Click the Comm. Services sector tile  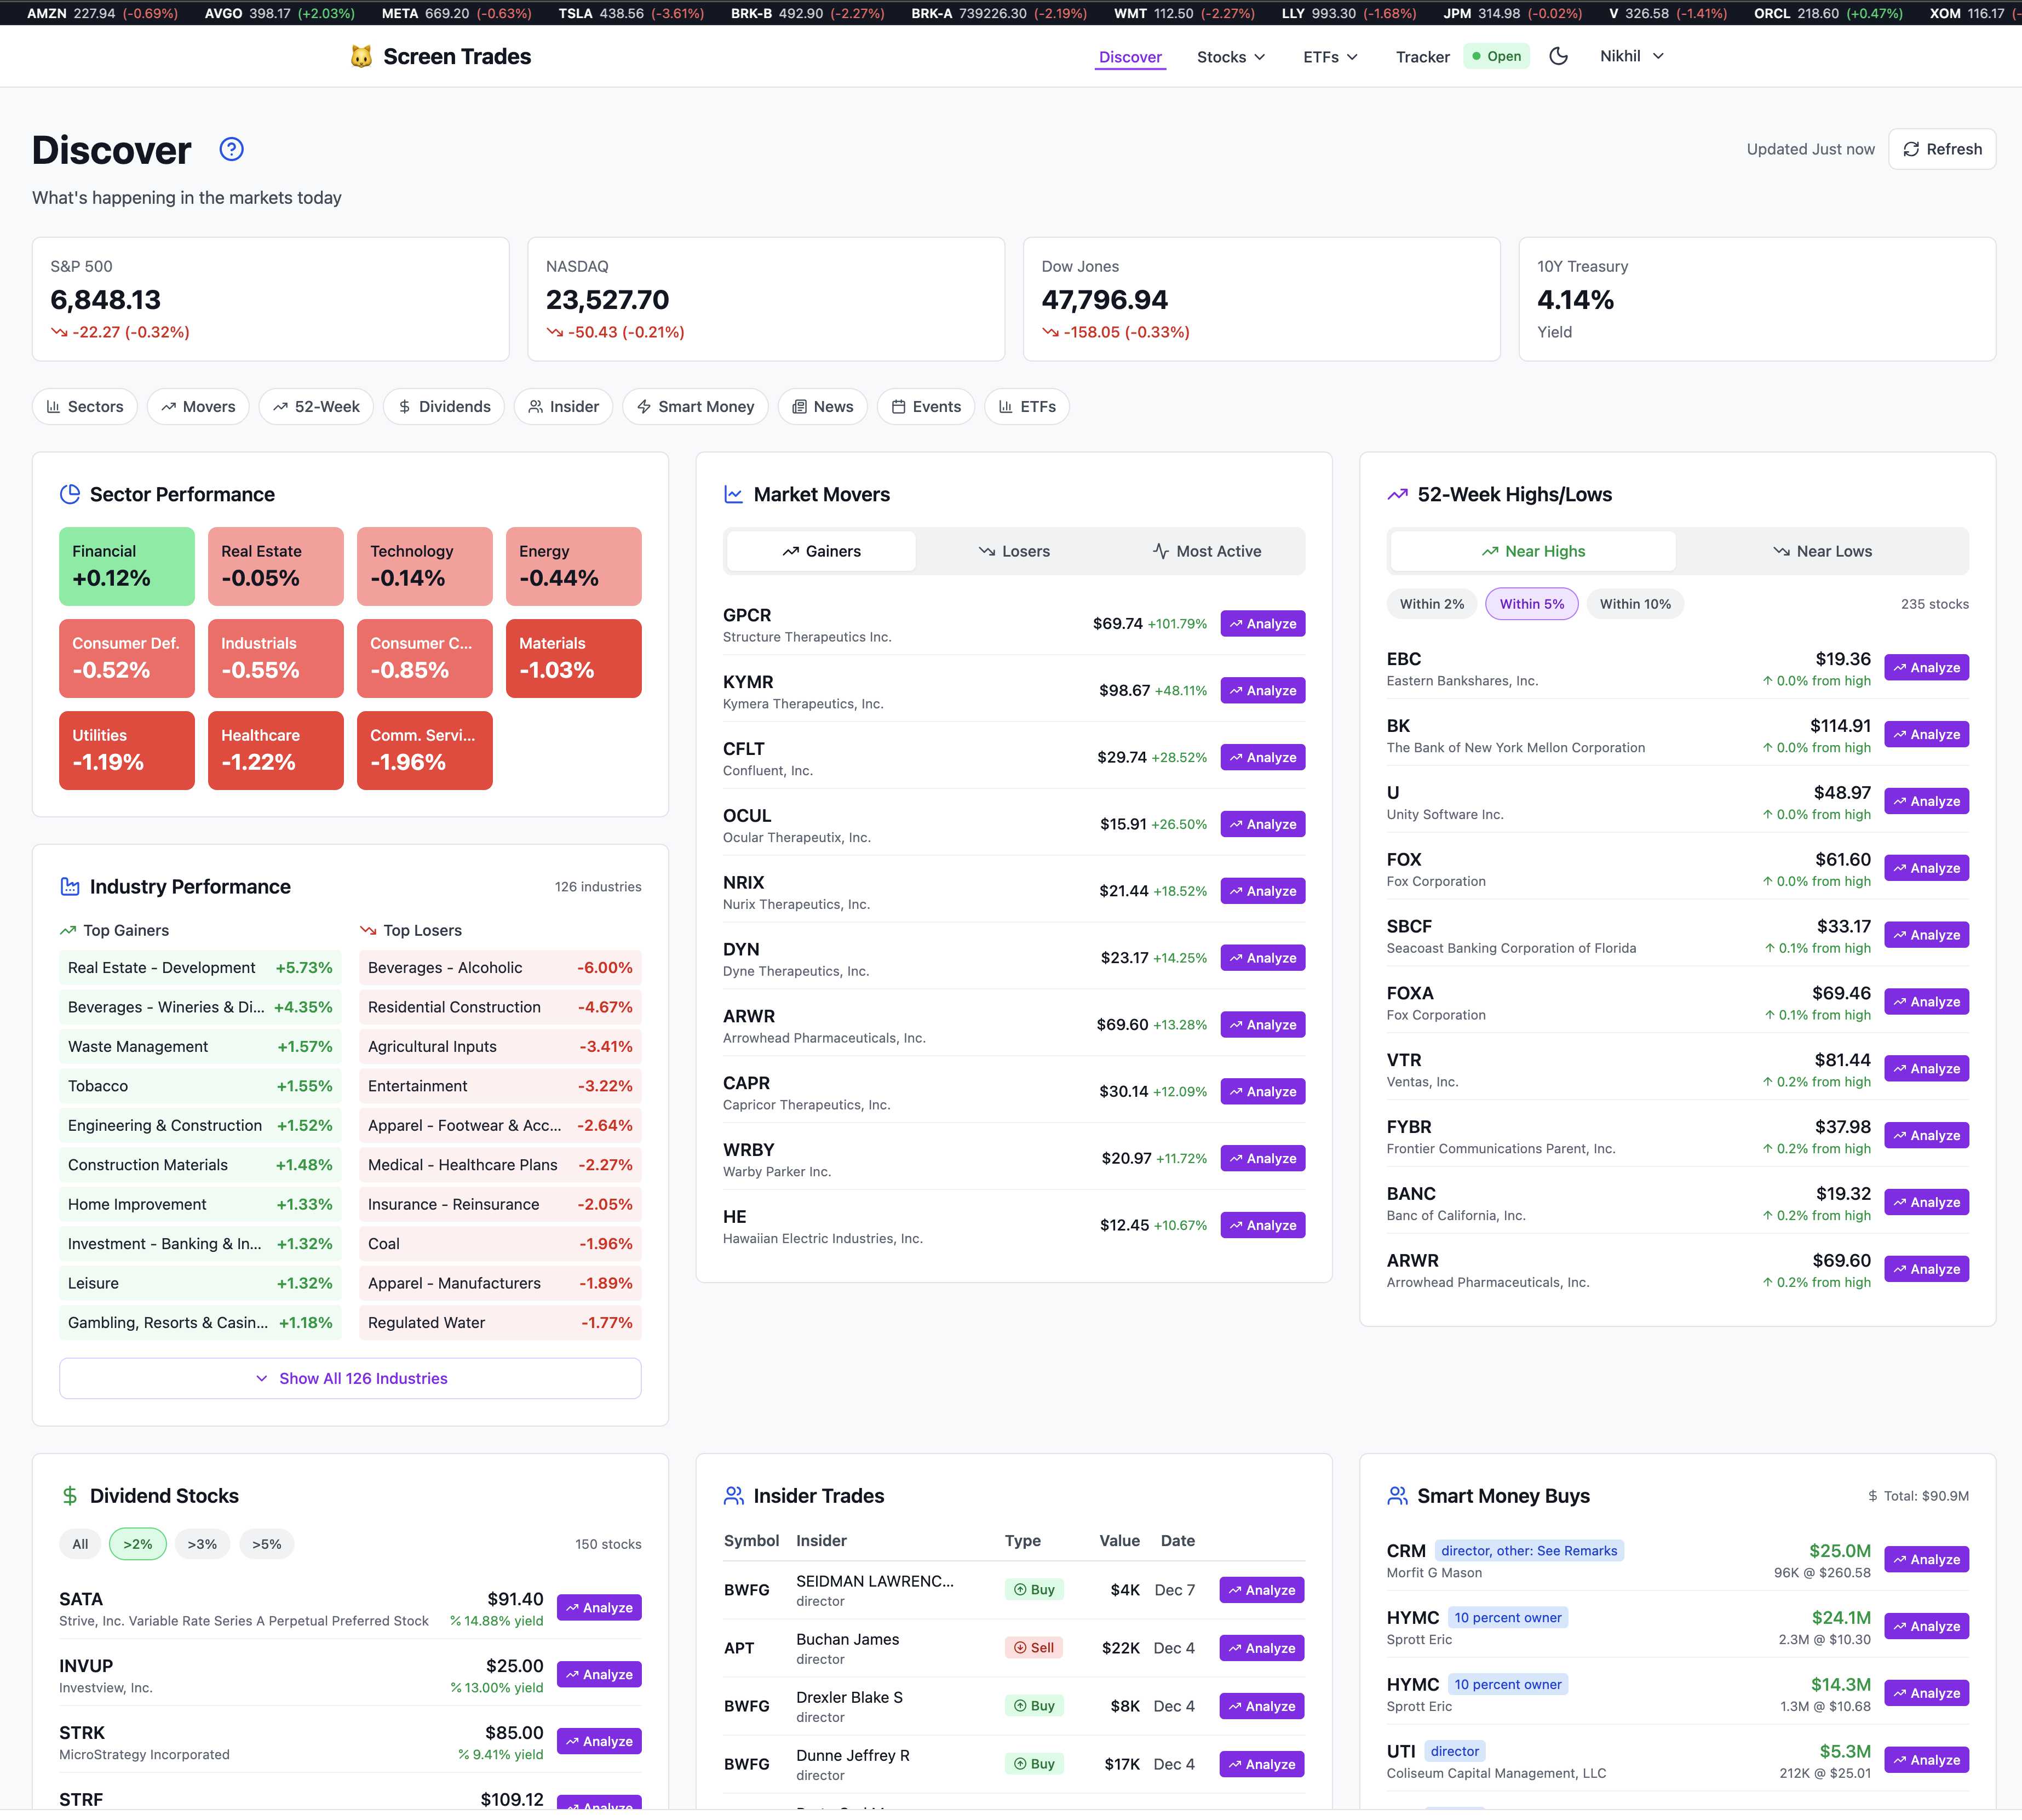pos(425,750)
